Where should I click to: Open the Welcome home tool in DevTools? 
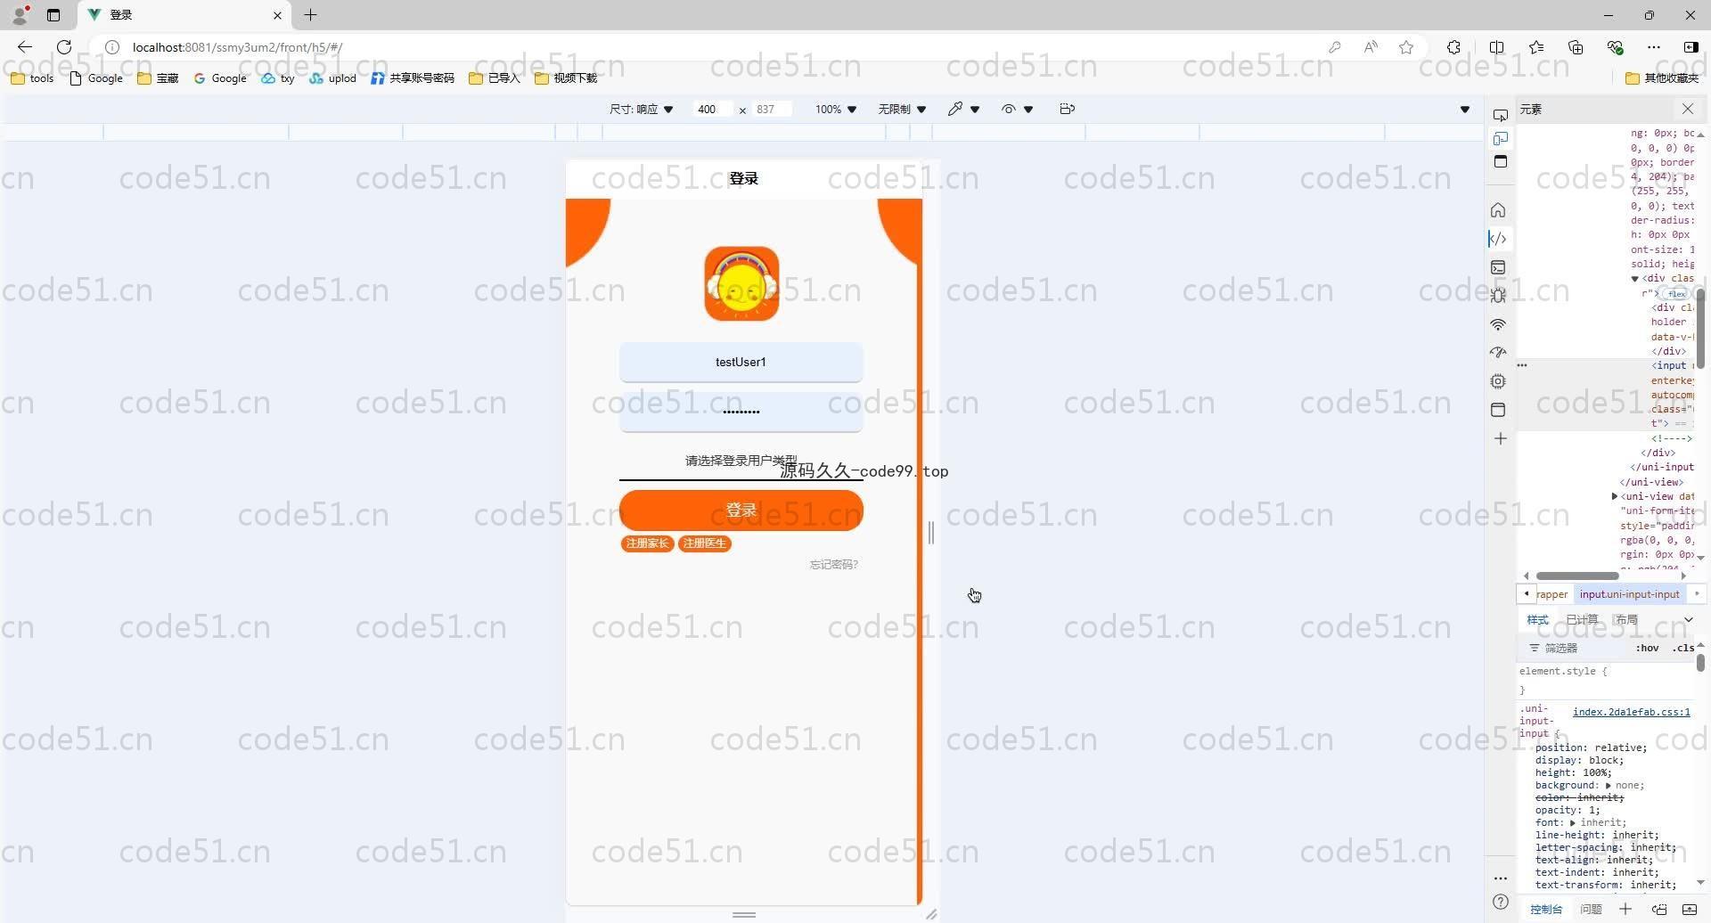tap(1498, 210)
